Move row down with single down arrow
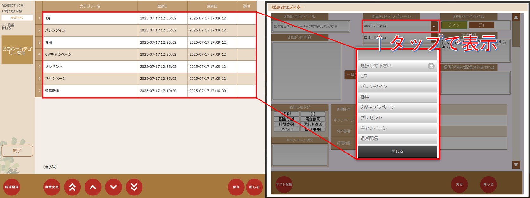 coord(113,187)
